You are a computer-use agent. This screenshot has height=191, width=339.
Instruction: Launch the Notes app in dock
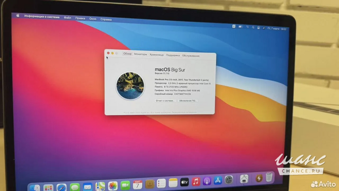point(173,183)
